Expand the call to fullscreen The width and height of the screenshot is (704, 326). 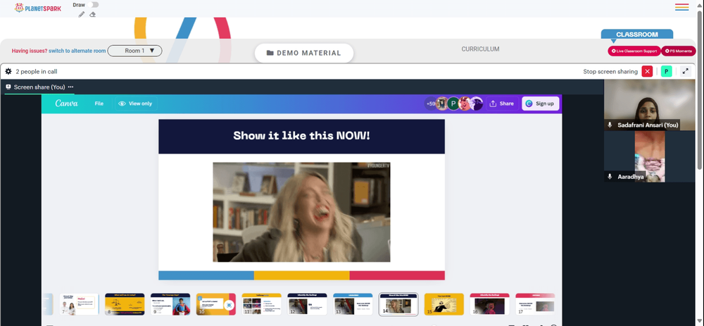[686, 71]
